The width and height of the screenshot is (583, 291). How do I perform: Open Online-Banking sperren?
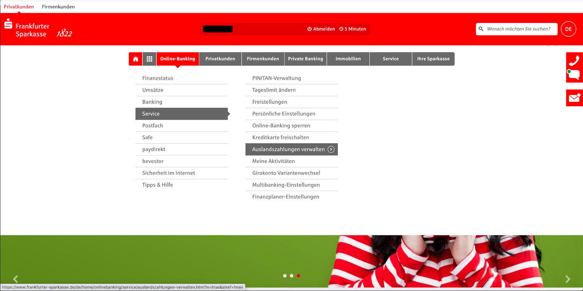point(291,125)
